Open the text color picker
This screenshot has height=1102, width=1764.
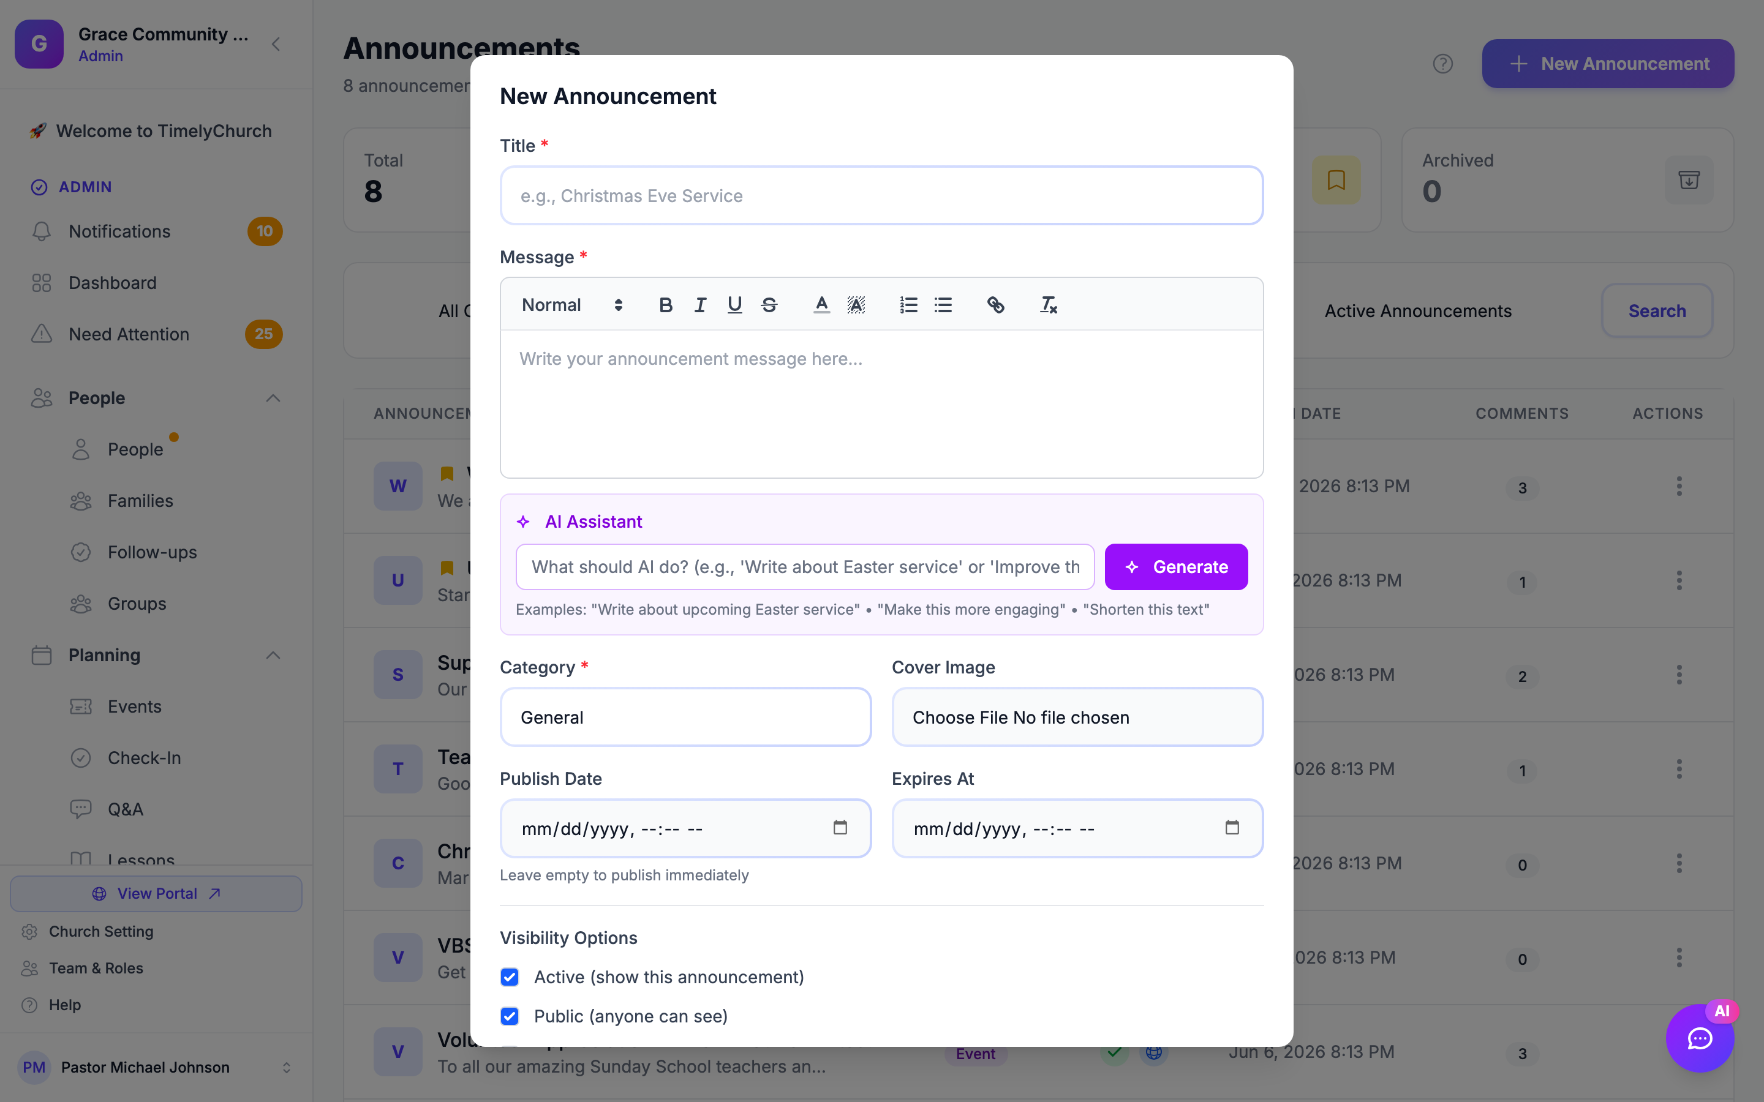click(x=821, y=305)
